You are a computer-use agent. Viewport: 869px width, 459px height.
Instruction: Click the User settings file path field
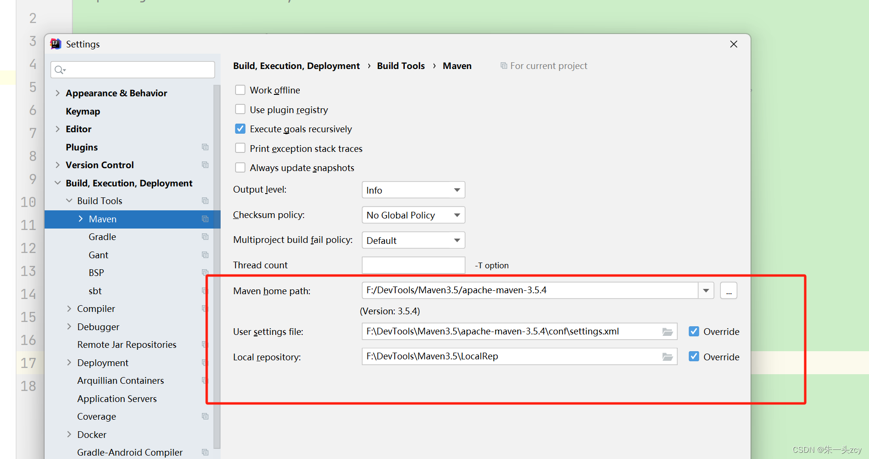point(519,332)
